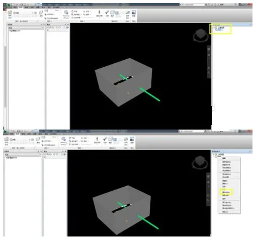The image size is (255, 239).
Task: Select the Pan tool in top window ribbon
Action: (74, 12)
